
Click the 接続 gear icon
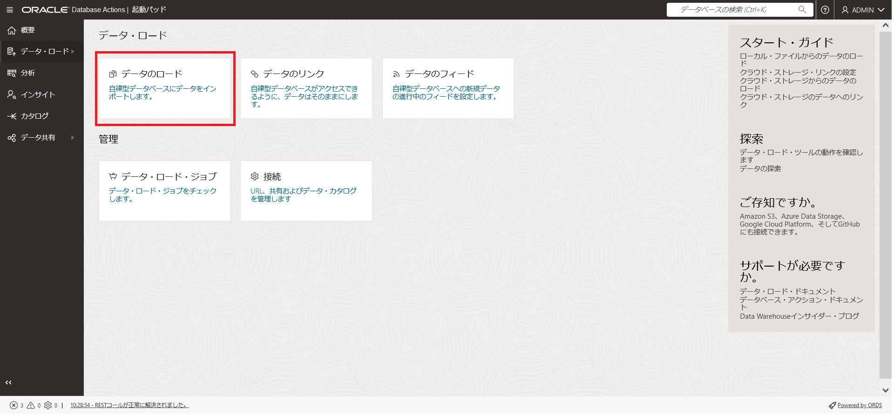point(255,176)
